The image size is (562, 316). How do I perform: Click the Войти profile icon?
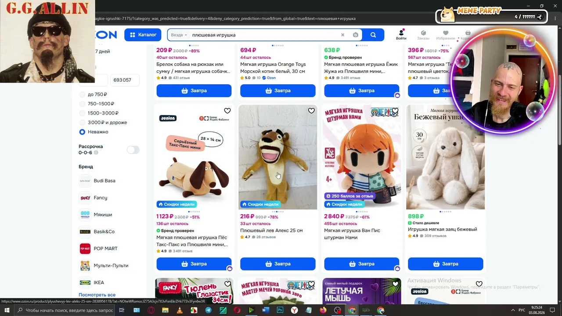(x=401, y=35)
